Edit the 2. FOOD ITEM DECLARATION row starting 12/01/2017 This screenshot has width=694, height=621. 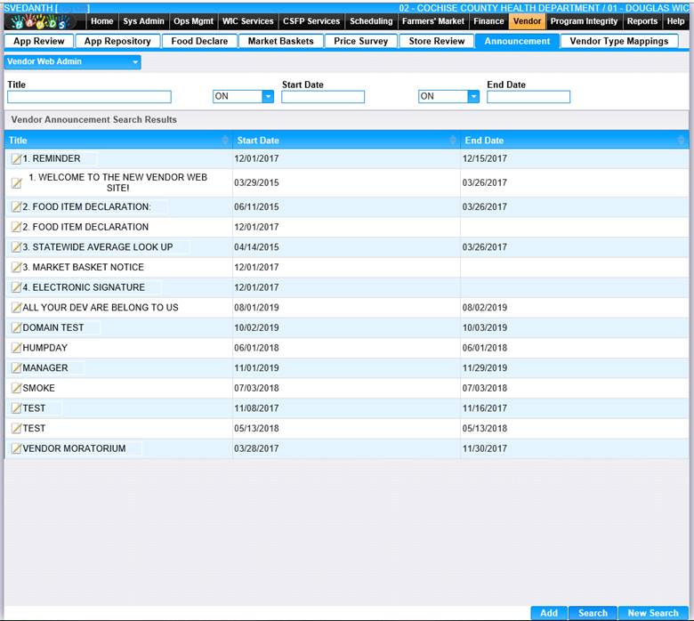[x=16, y=227]
